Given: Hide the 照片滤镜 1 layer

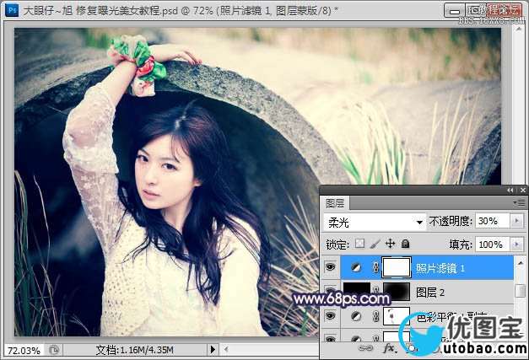Looking at the screenshot, I should [330, 267].
